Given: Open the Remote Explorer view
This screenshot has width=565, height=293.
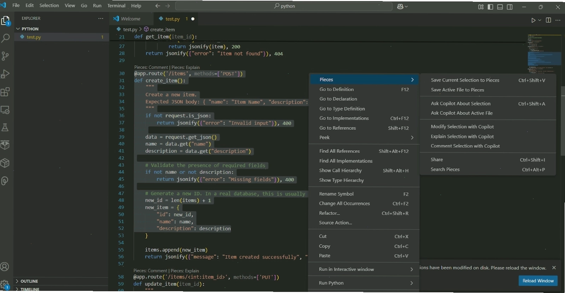Looking at the screenshot, I should (x=5, y=110).
